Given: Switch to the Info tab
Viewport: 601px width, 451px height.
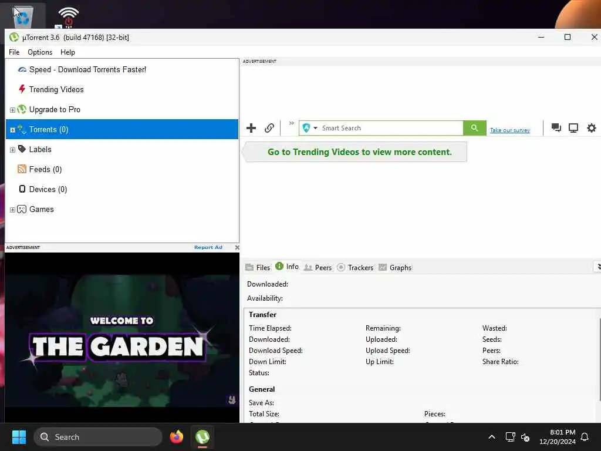Looking at the screenshot, I should click(x=287, y=266).
